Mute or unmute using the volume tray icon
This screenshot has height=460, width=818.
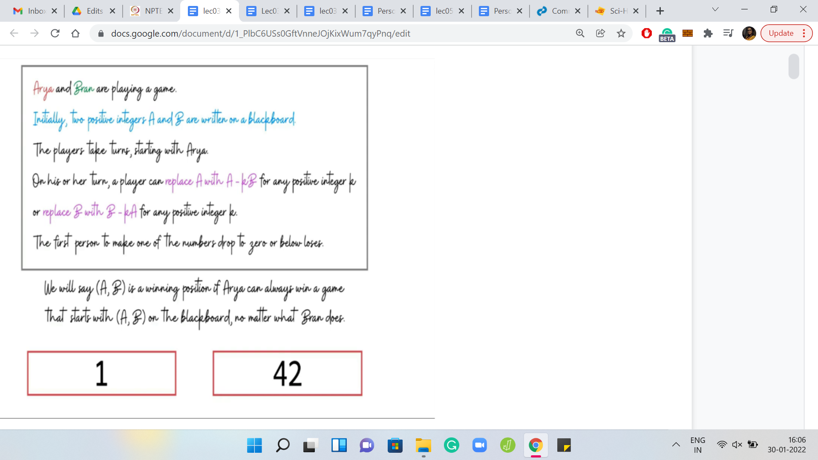pos(737,445)
